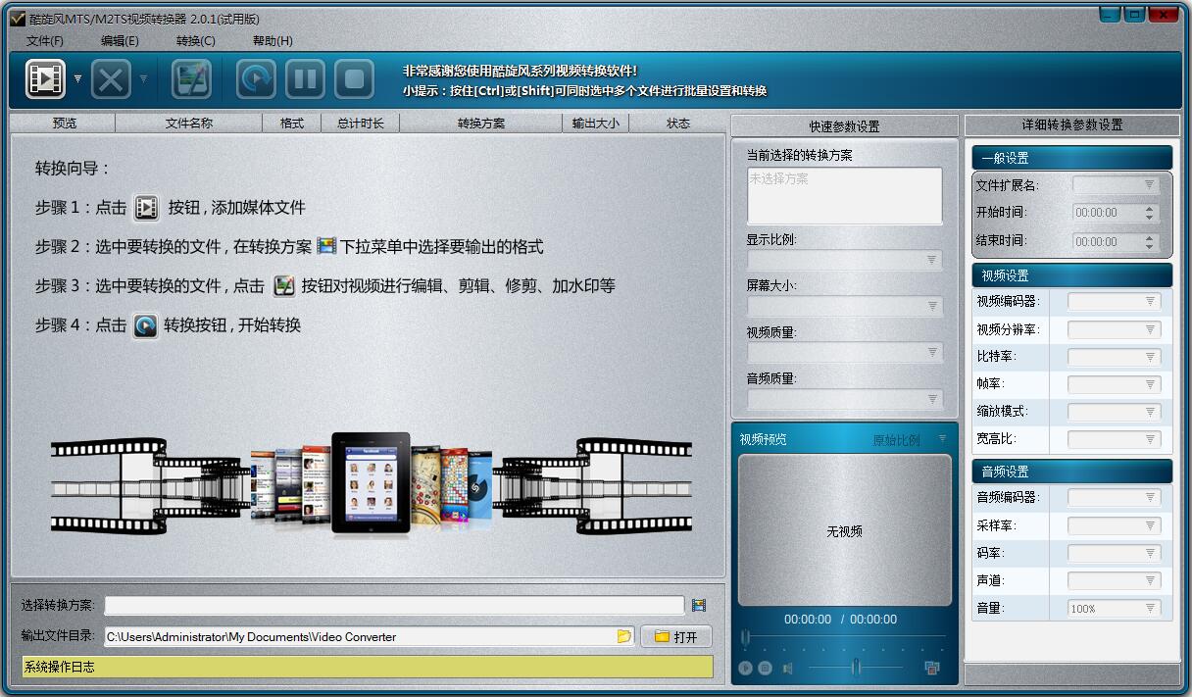Click the remove file X toolbar icon
1192x697 pixels.
tap(112, 78)
